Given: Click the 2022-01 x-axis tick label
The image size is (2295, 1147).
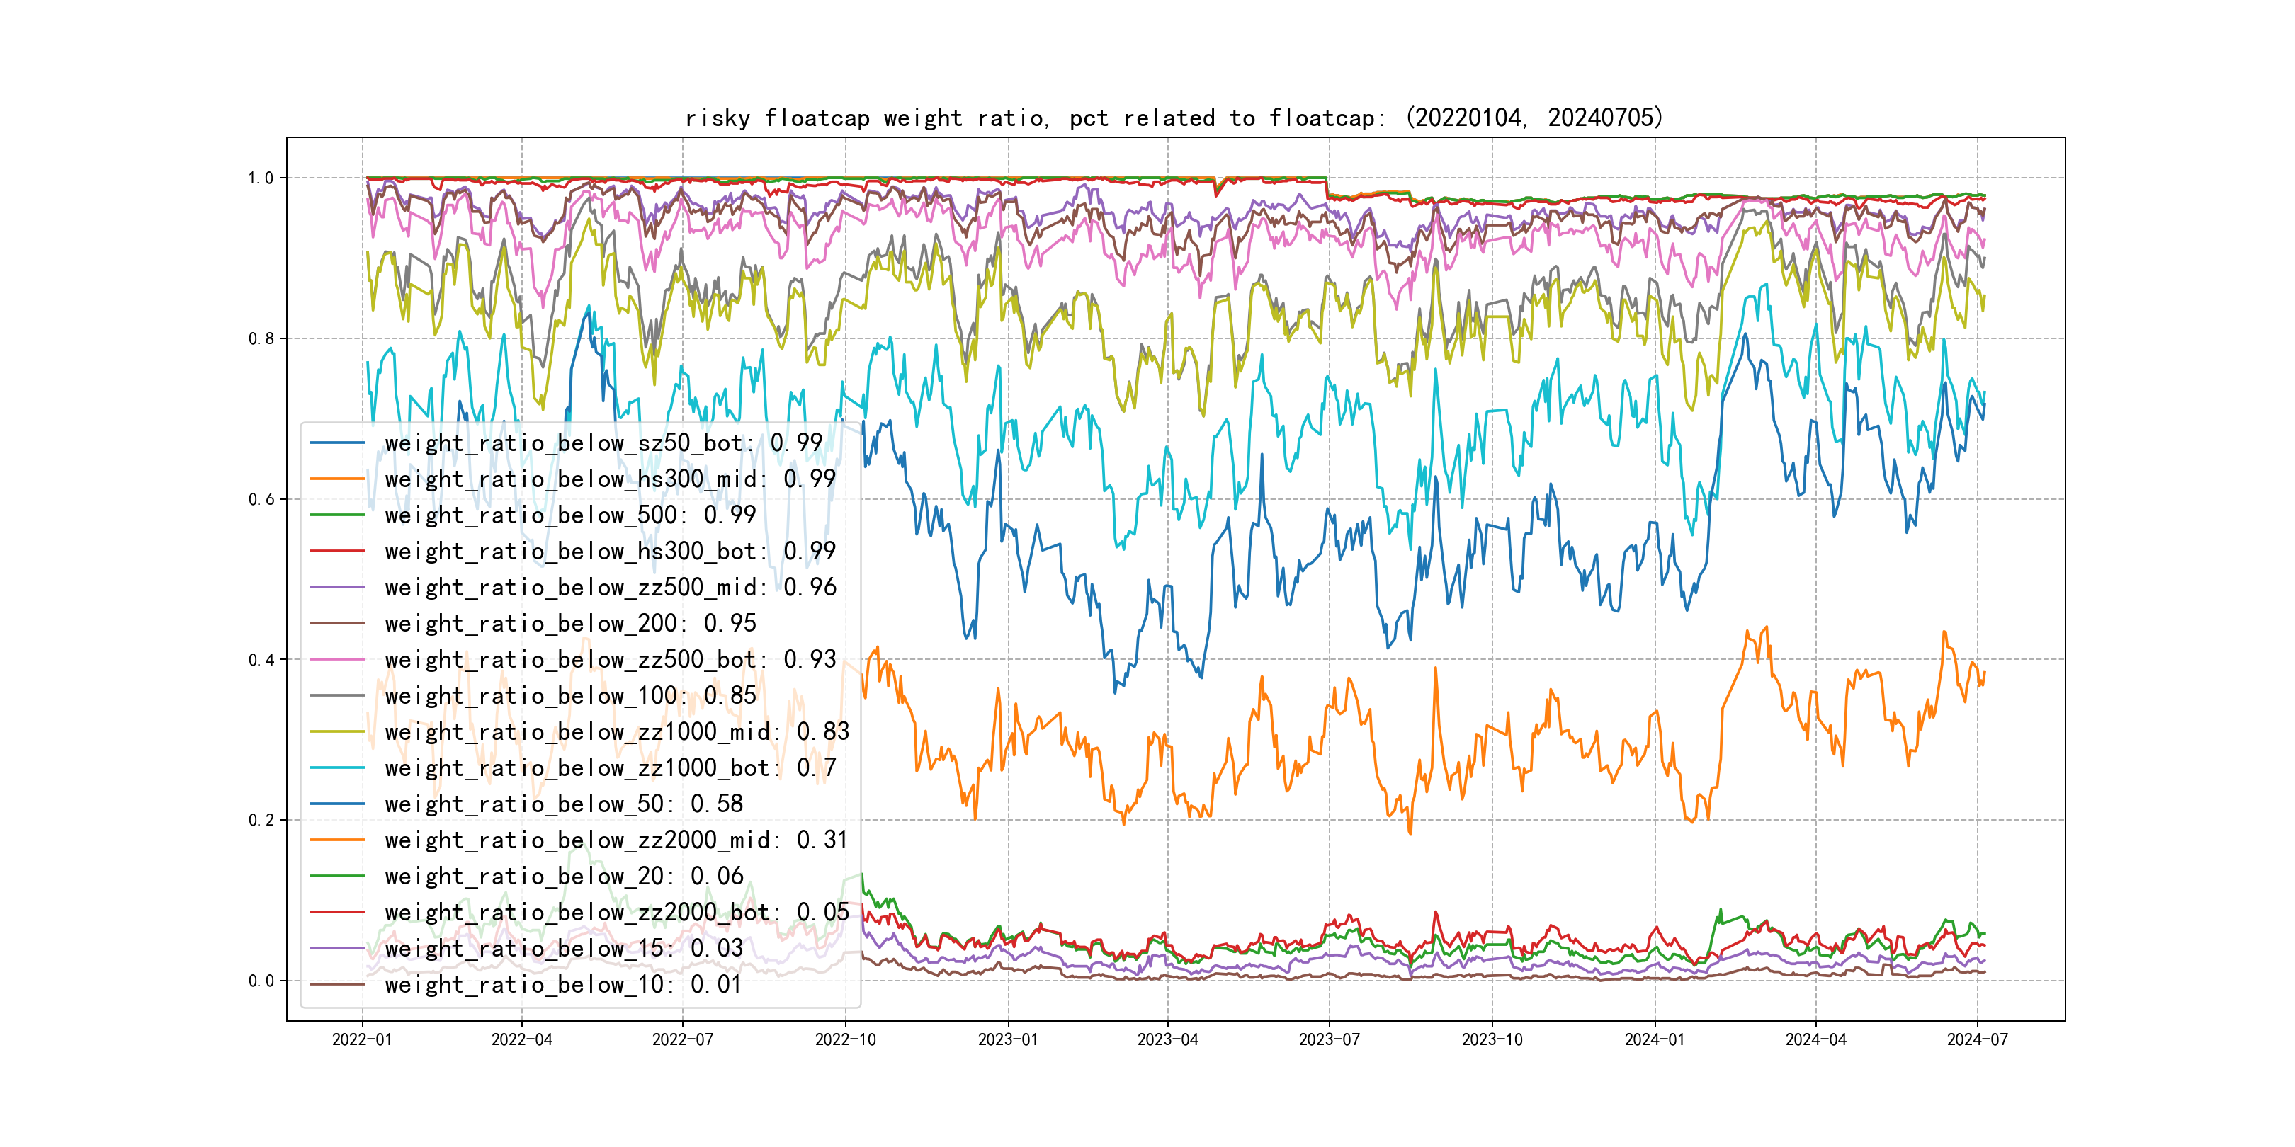Looking at the screenshot, I should [x=362, y=1039].
